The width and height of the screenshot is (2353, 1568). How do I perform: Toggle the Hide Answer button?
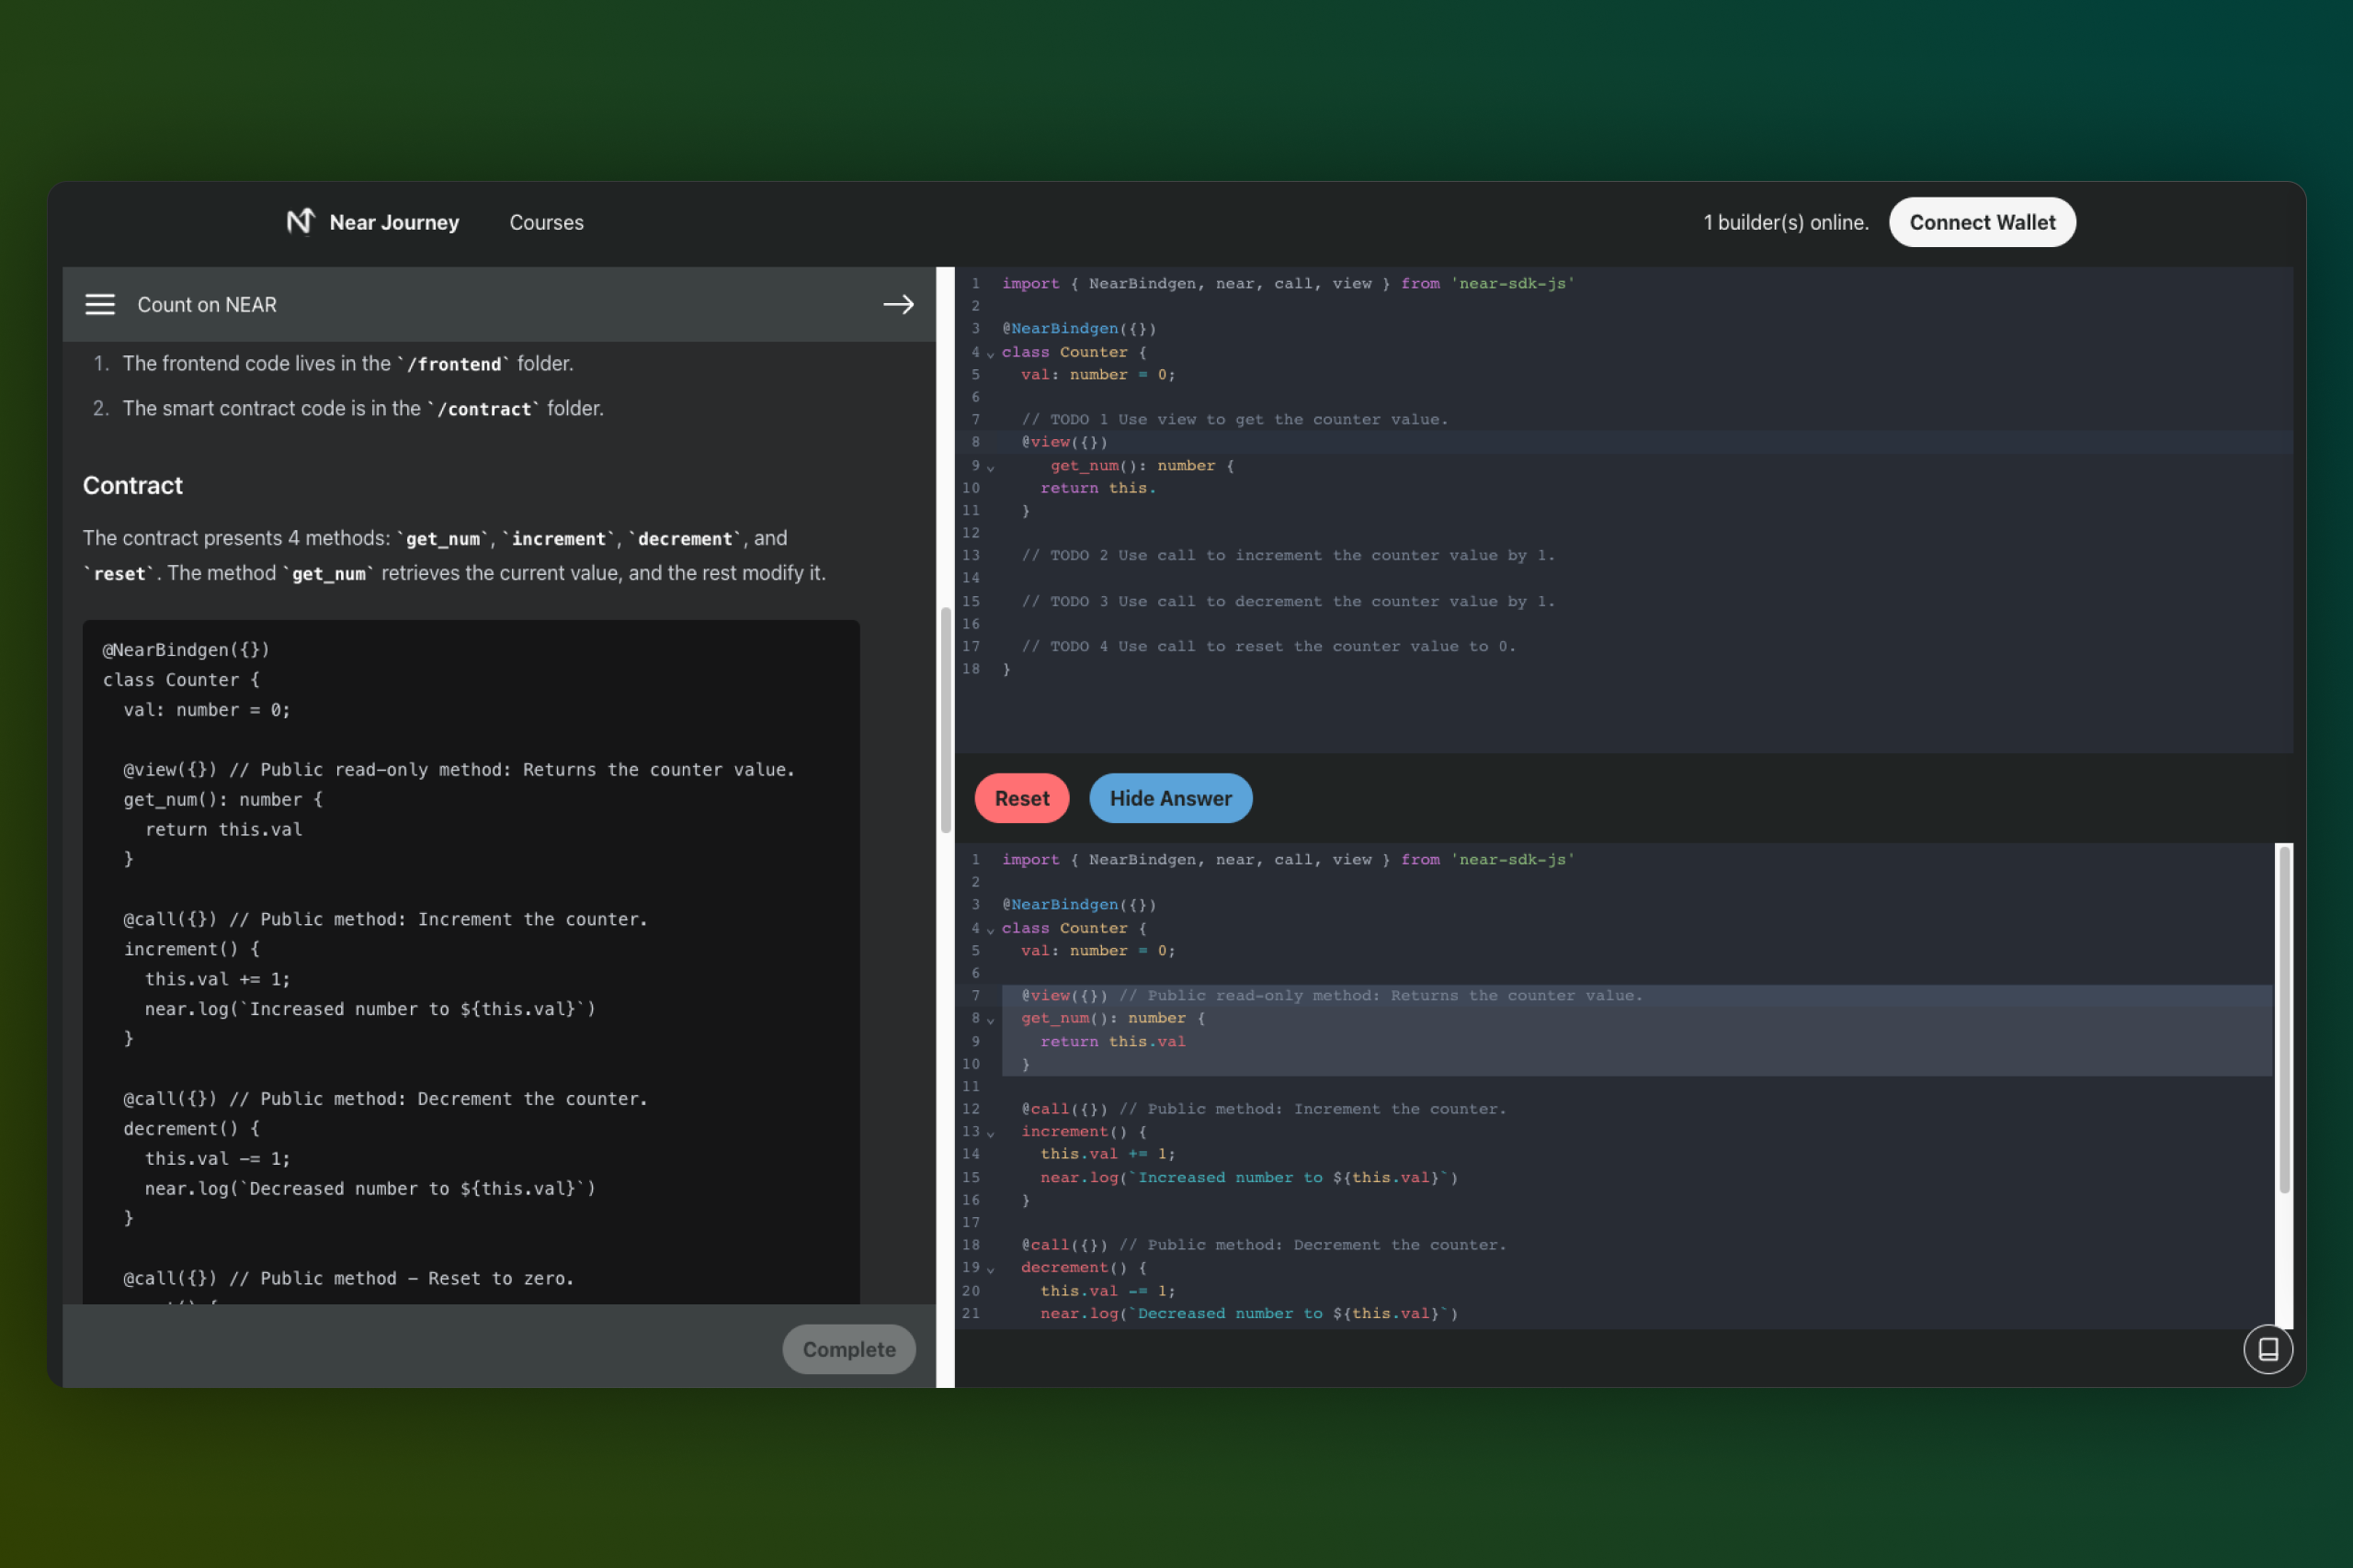point(1169,798)
